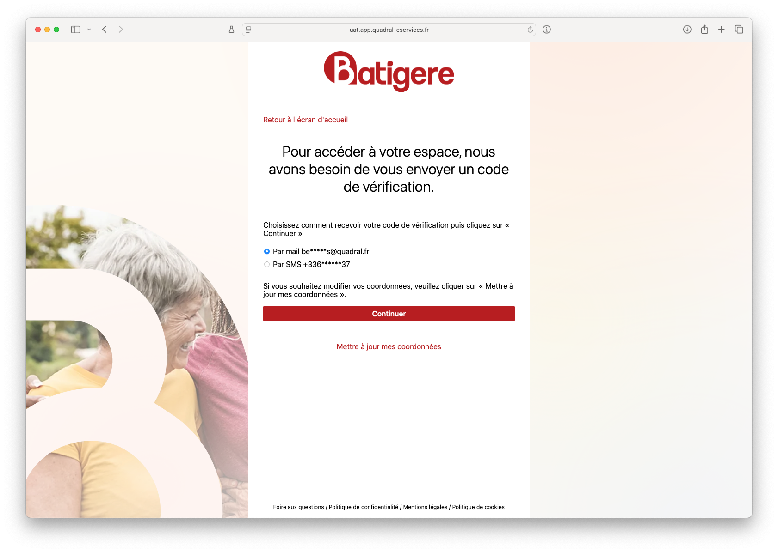The width and height of the screenshot is (778, 552).
Task: Toggle the Safari sidebar icon
Action: 76,30
